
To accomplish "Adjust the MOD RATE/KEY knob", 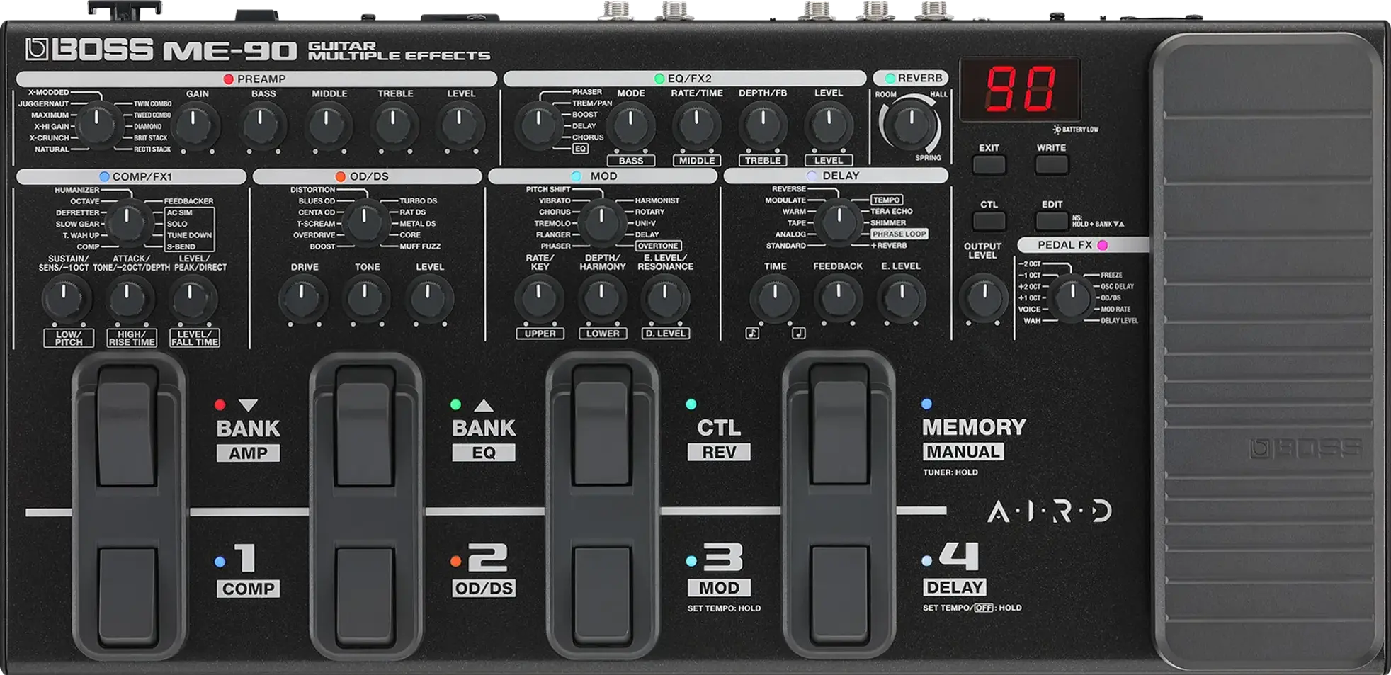I will click(x=538, y=297).
